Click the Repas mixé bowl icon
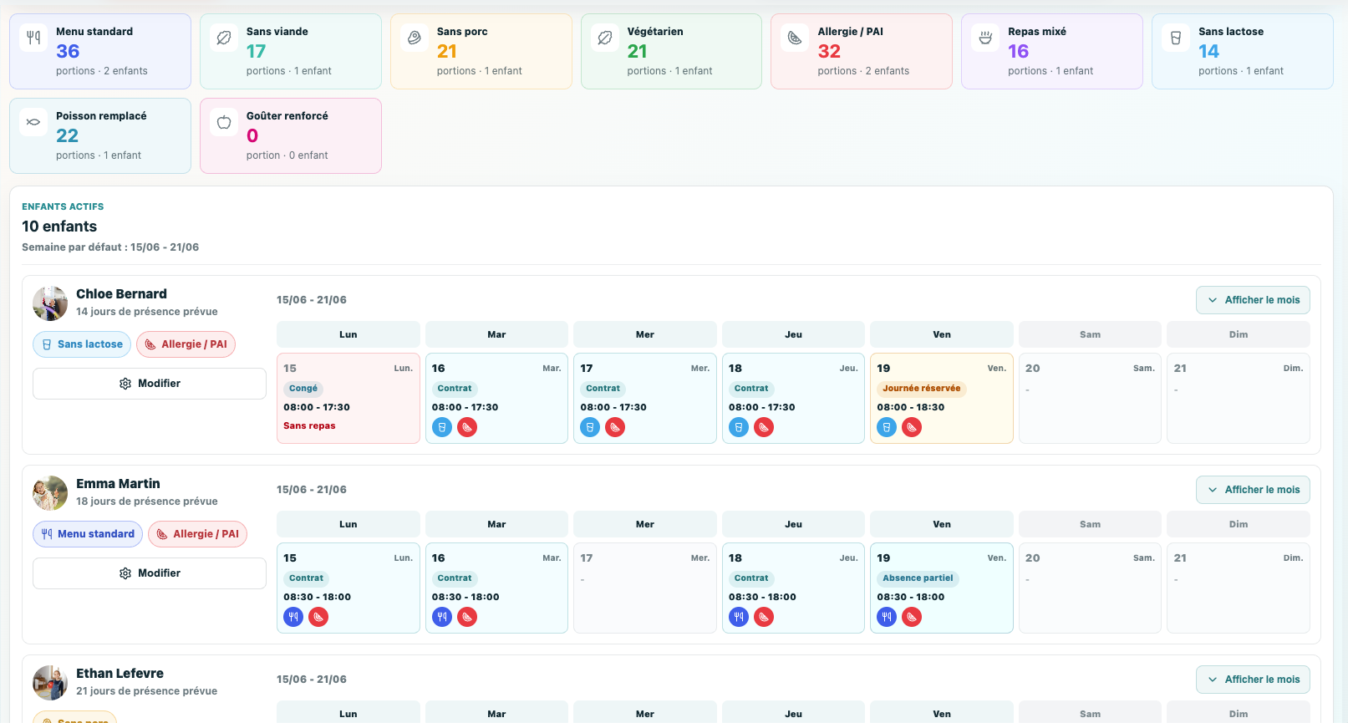Viewport: 1348px width, 723px height. [x=985, y=38]
